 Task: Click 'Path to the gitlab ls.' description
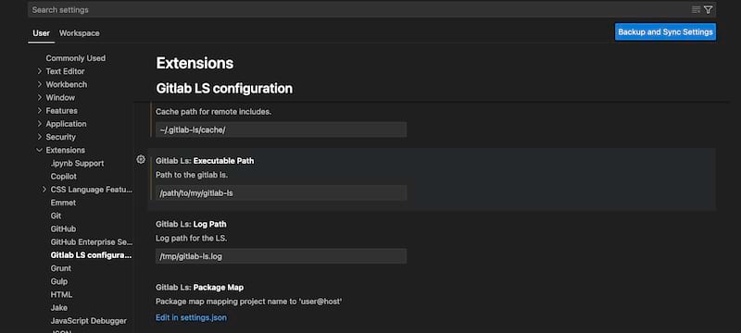coord(192,175)
